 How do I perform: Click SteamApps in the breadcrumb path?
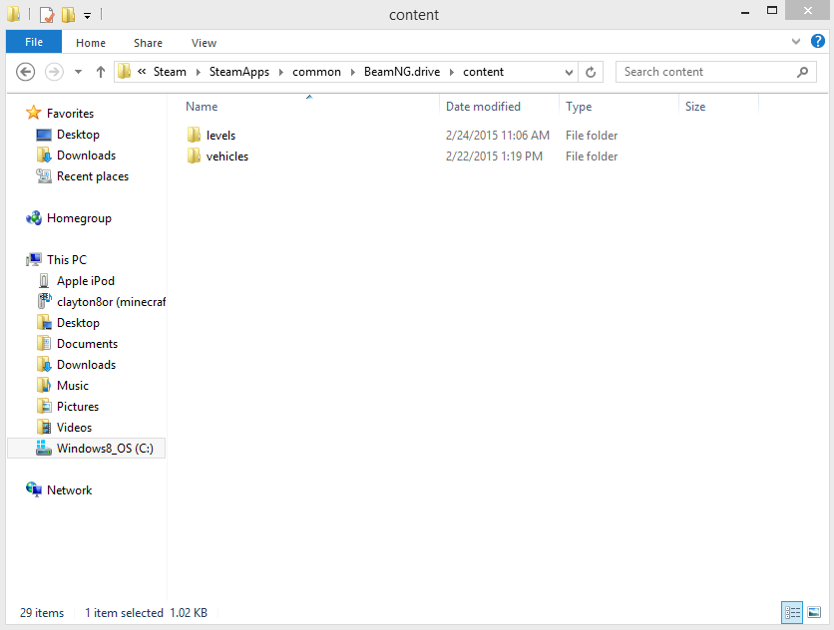point(238,72)
